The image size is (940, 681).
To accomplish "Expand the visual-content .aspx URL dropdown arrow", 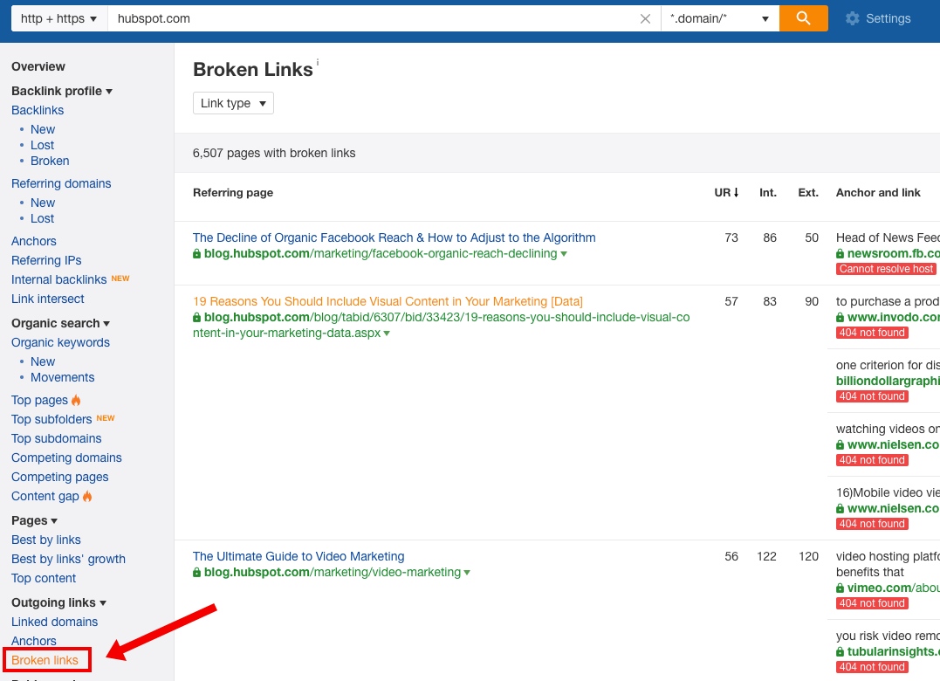I will [x=387, y=334].
